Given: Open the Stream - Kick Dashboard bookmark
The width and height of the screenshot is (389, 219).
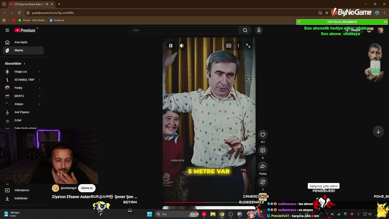Looking at the screenshot, I should 32,20.
